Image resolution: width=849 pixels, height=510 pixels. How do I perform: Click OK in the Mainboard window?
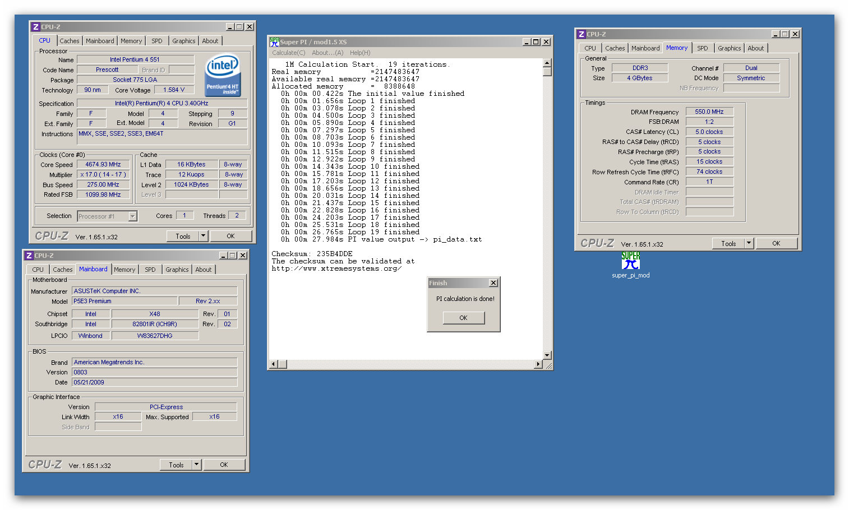[x=224, y=465]
